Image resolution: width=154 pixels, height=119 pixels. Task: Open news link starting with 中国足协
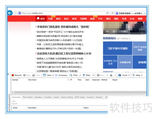[x=59, y=40]
